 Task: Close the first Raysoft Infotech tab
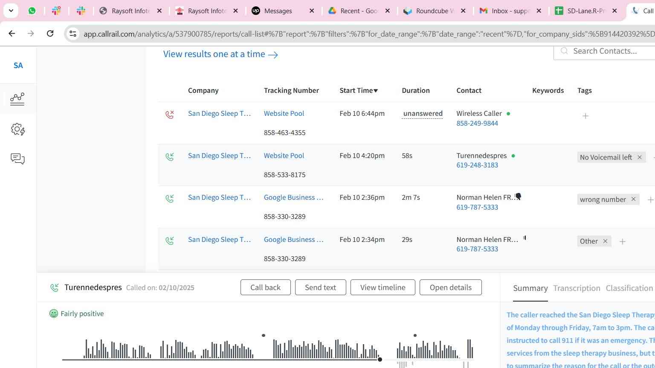(159, 11)
